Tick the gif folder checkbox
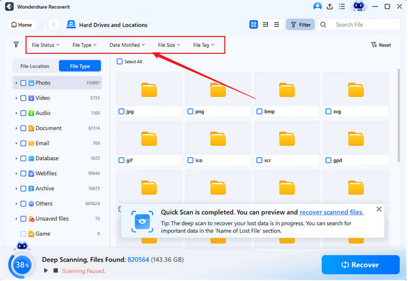 (122, 161)
